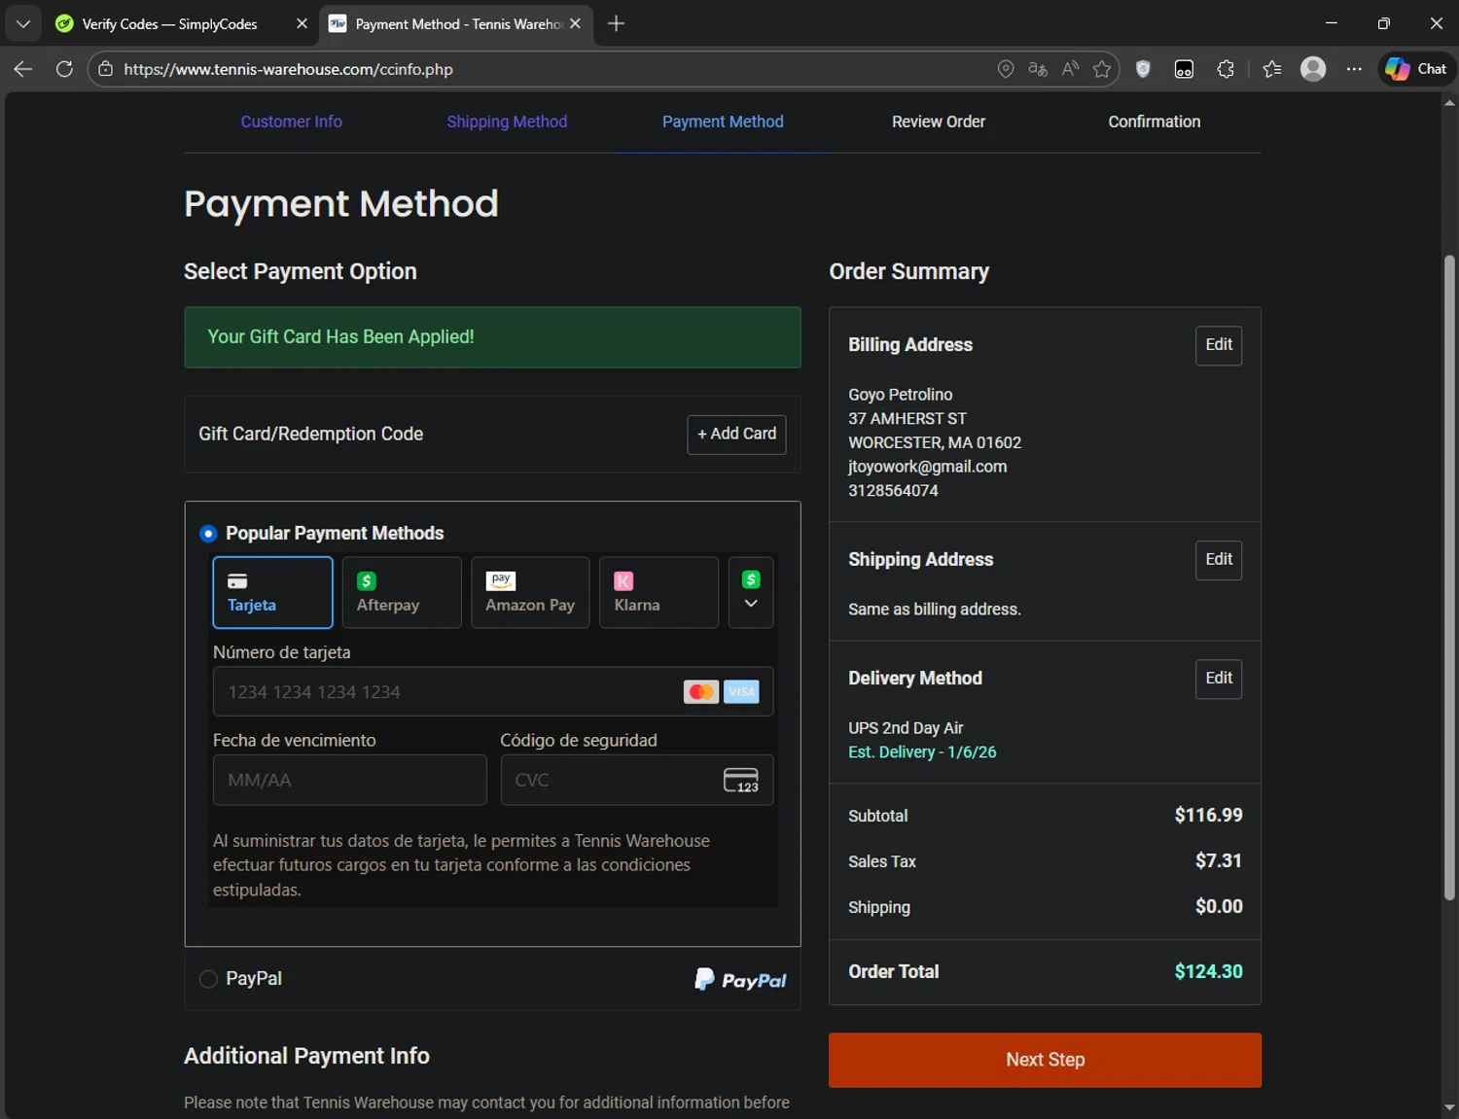The height and width of the screenshot is (1119, 1459).
Task: Click the browser refresh icon
Action: (x=64, y=69)
